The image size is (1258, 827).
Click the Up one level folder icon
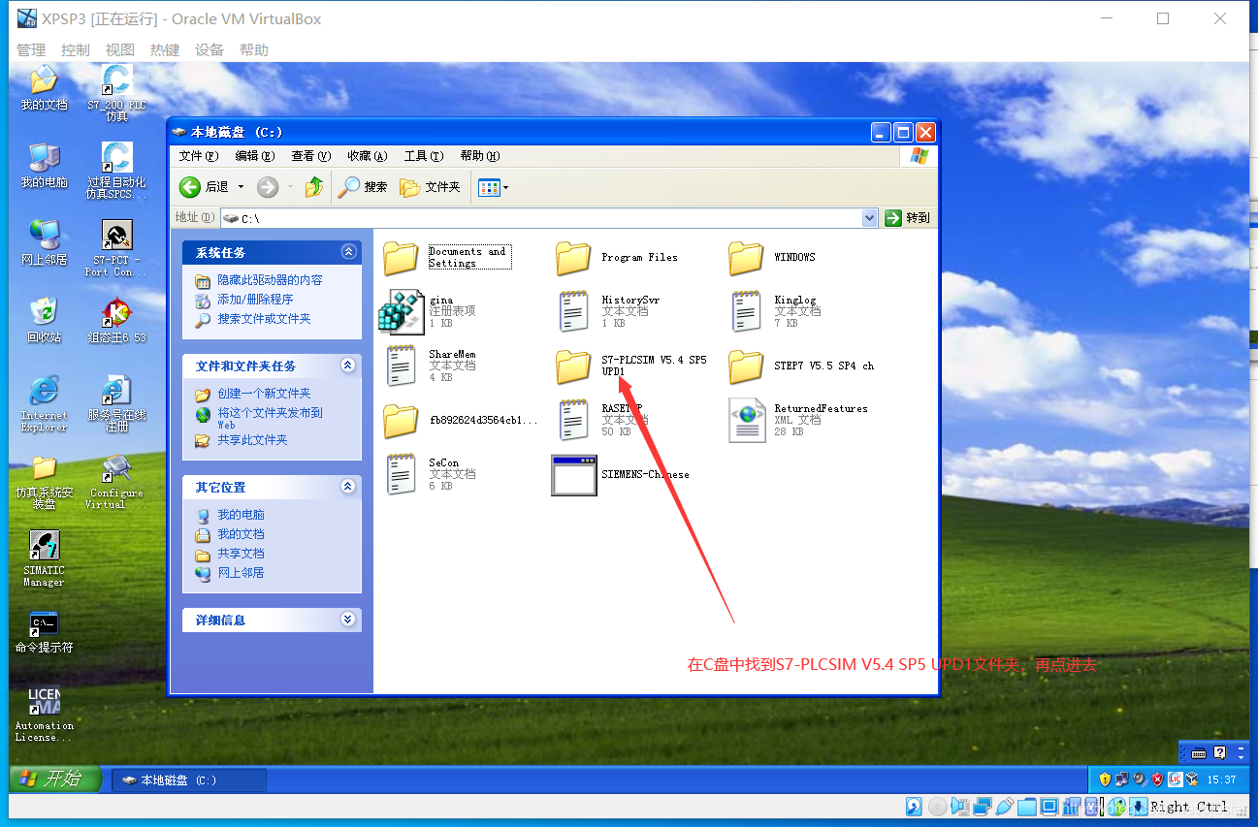pos(314,187)
